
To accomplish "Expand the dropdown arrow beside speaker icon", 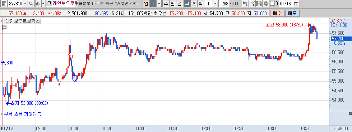I will [43, 4].
